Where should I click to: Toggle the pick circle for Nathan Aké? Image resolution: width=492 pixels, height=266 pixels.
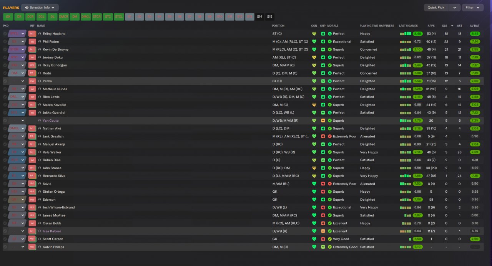(5, 129)
